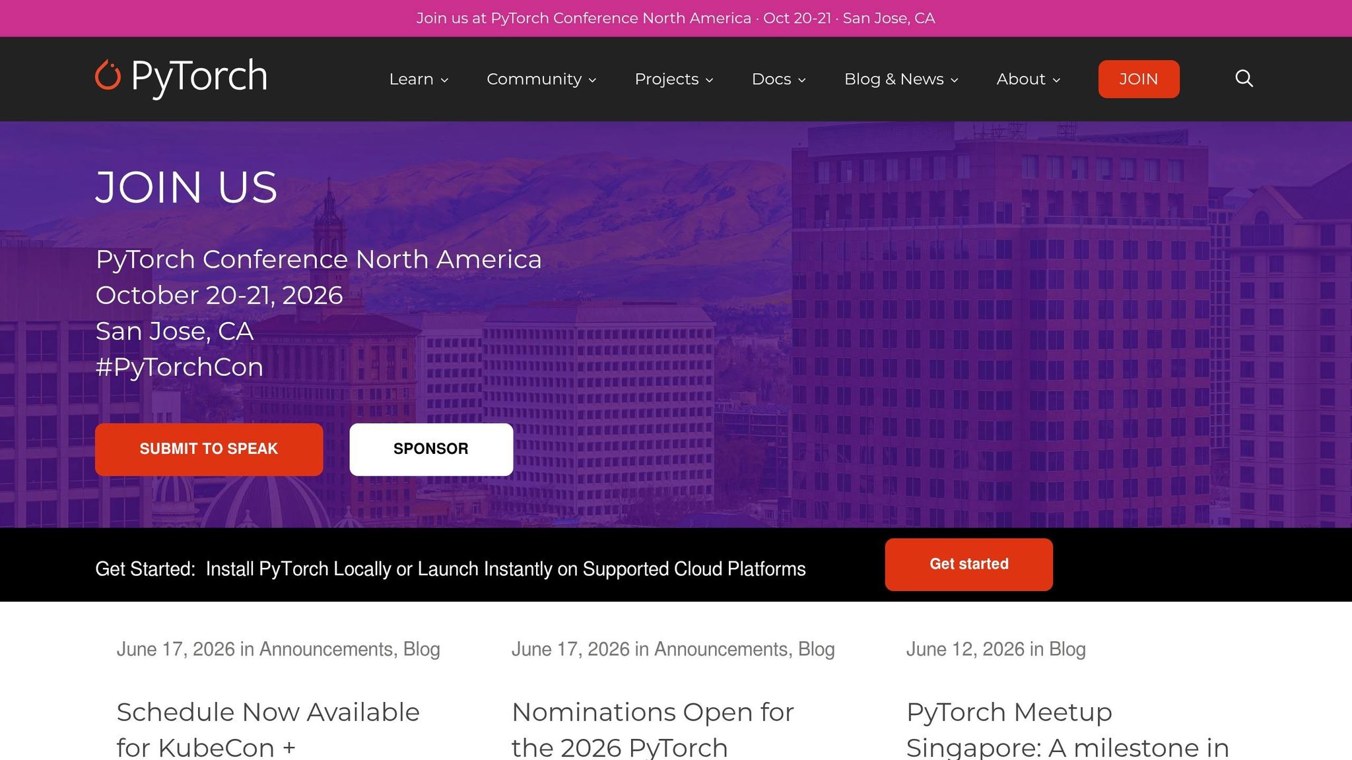Expand the About dropdown chevron
Screen dimensions: 1352x760
click(x=1056, y=80)
